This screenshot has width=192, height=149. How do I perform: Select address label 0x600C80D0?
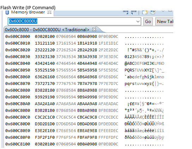coord(18,124)
